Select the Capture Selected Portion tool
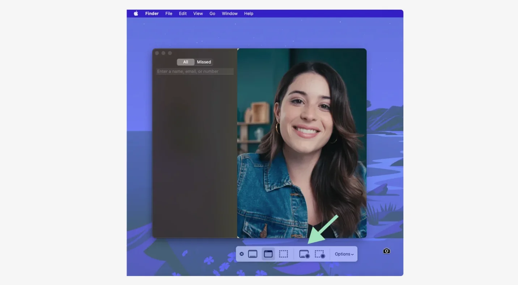Image resolution: width=518 pixels, height=285 pixels. pos(284,254)
